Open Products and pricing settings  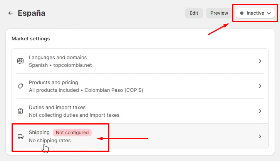coord(54,83)
